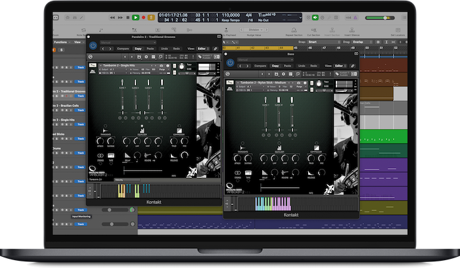Toggle power button in Bass plugin window
Screen dimensions: 460x268
pos(230,62)
